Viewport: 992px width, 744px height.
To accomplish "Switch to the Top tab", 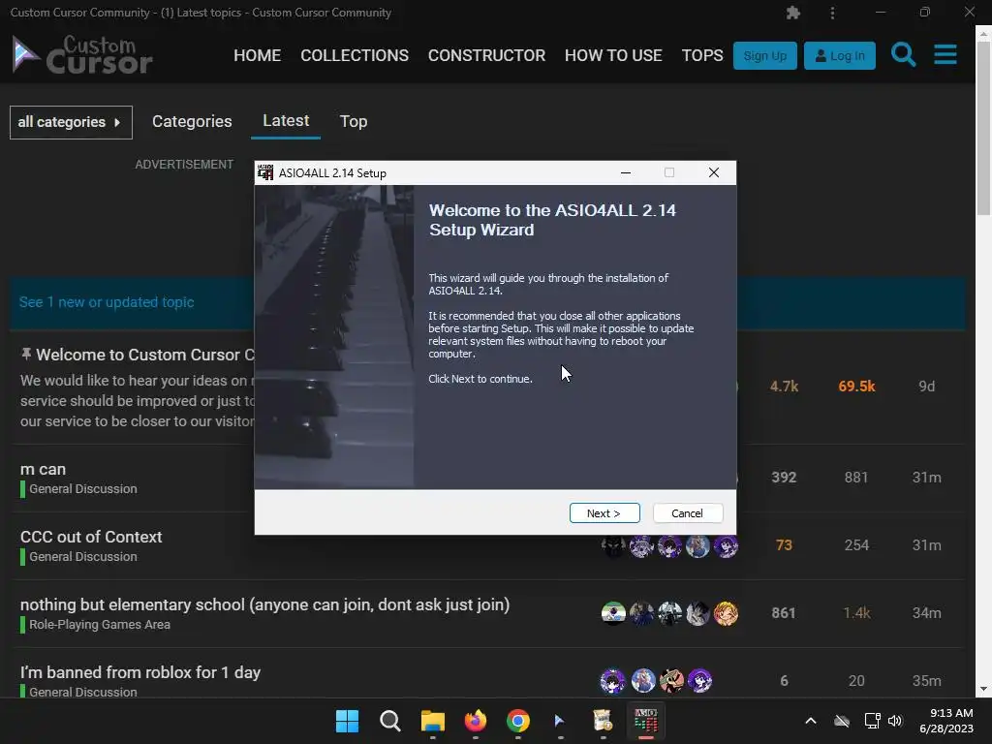I will (354, 121).
